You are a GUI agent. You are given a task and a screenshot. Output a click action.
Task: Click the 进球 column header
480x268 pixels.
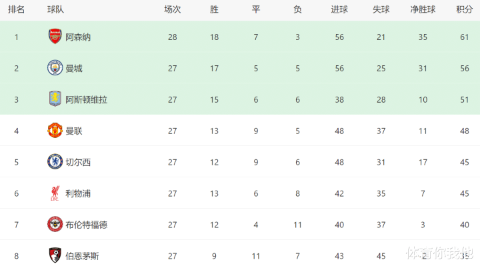tap(339, 9)
